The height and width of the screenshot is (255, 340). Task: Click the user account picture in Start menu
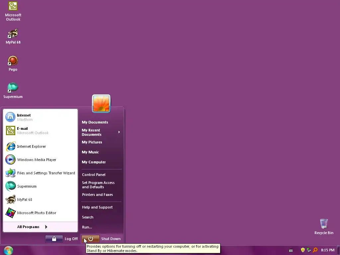coord(101,104)
